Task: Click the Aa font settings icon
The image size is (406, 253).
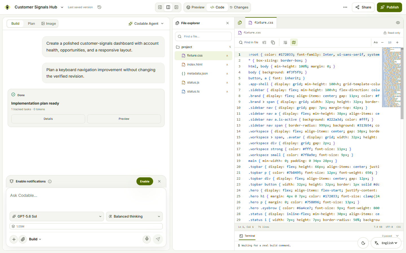Action: pos(376,42)
